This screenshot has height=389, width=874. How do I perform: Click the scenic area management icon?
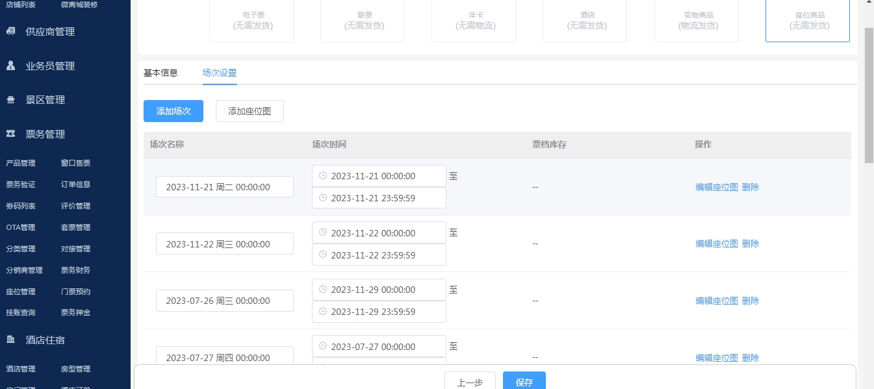tap(11, 100)
